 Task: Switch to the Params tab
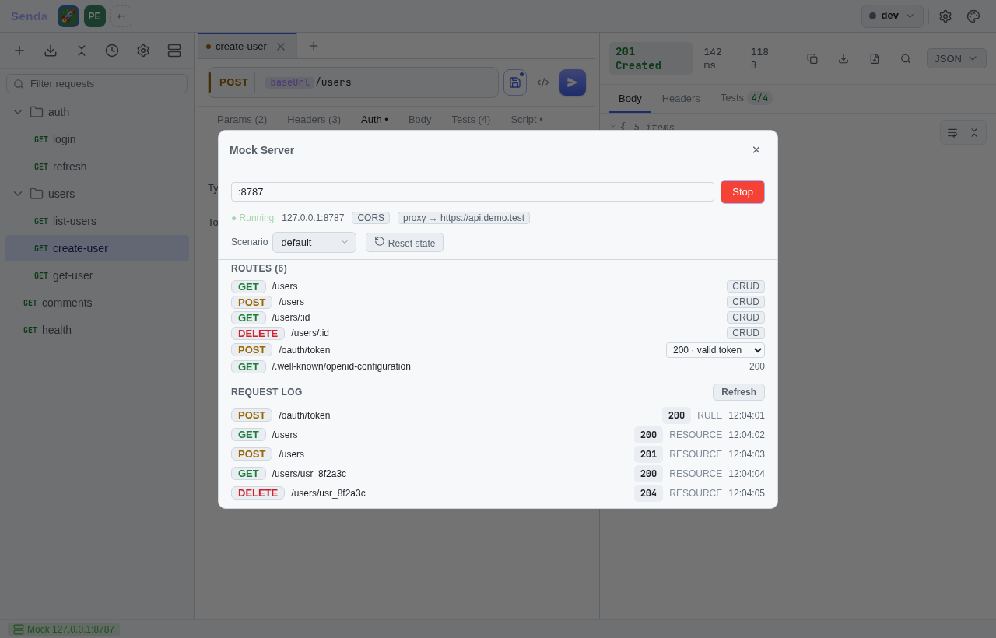(x=242, y=119)
